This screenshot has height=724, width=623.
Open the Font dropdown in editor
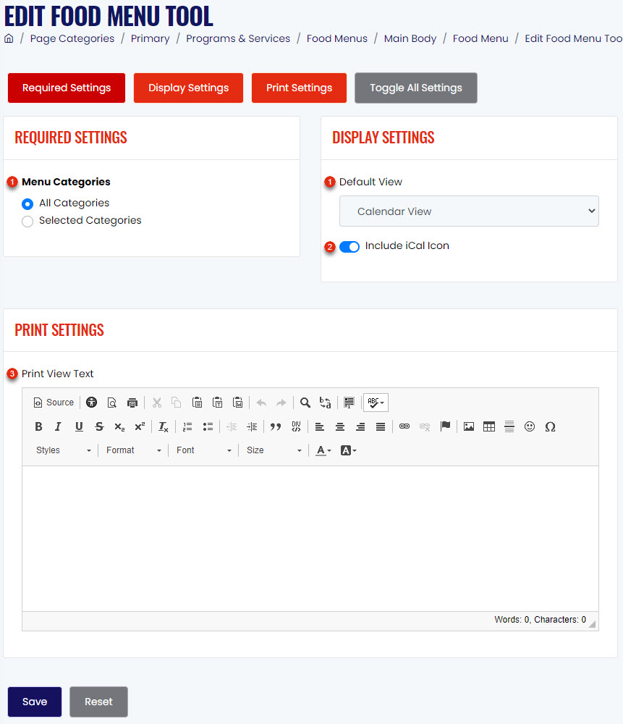pyautogui.click(x=203, y=450)
